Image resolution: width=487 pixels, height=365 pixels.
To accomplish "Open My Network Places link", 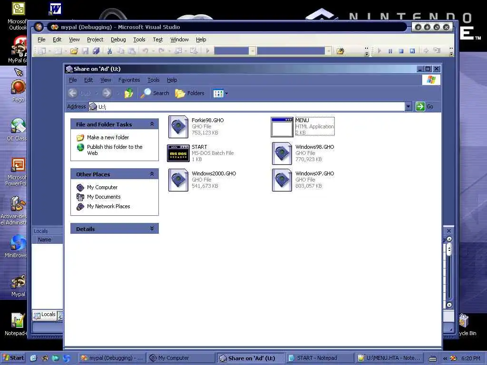I will click(108, 206).
